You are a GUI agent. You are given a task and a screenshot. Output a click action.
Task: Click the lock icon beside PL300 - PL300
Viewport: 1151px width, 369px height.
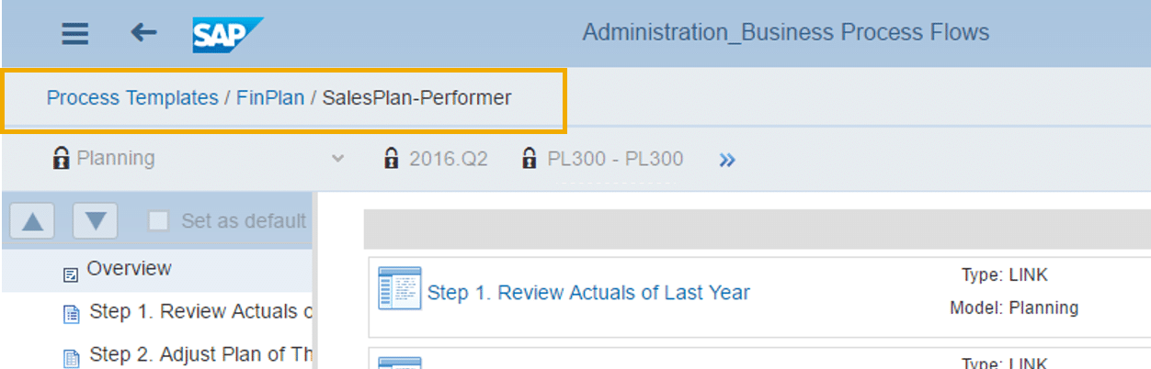tap(530, 159)
